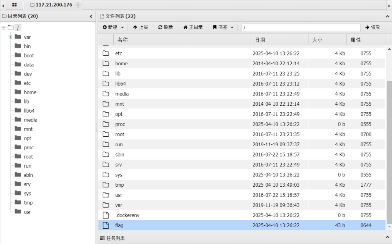
Task: Collapse the file list panel
Action: 387,16
